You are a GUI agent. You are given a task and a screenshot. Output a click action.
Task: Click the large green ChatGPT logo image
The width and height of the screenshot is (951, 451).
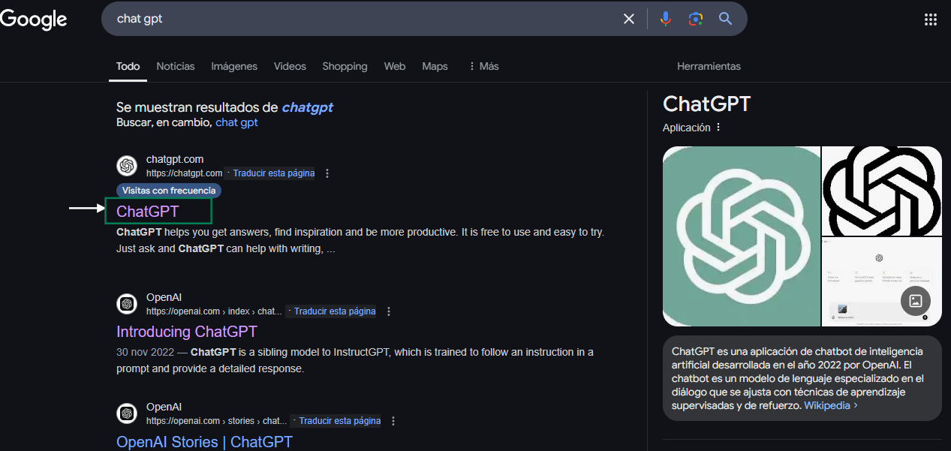tap(741, 236)
